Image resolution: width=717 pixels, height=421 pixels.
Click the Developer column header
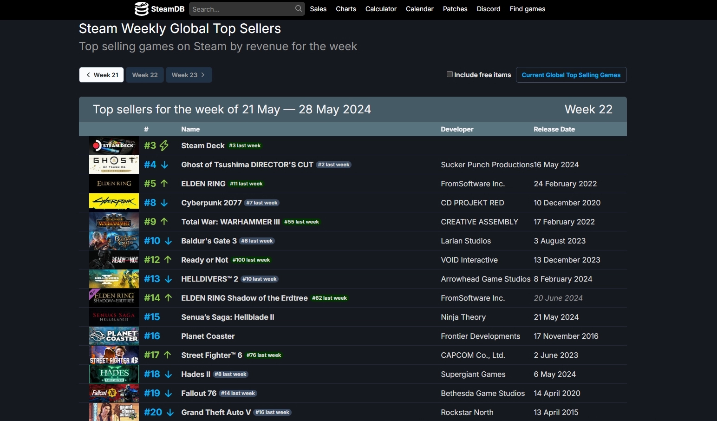coord(457,129)
